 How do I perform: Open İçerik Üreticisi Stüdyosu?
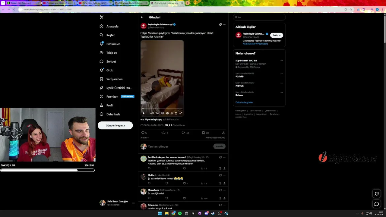pos(116,88)
